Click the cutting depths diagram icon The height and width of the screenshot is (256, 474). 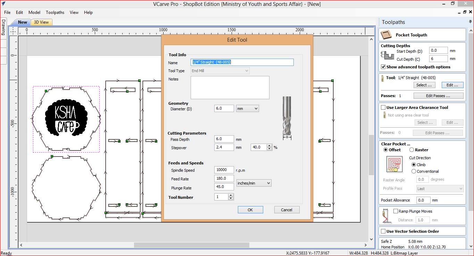387,55
